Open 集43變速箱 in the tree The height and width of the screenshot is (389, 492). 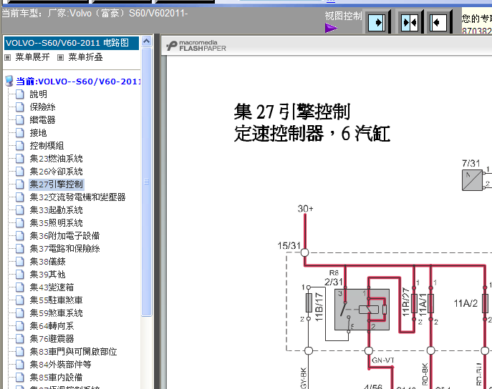pyautogui.click(x=52, y=287)
